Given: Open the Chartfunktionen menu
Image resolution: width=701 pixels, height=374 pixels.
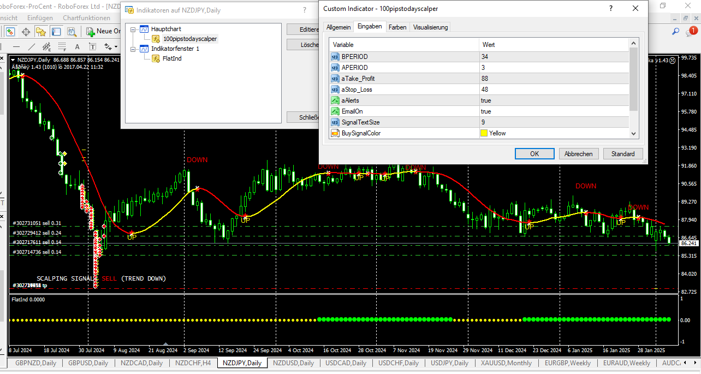Looking at the screenshot, I should pyautogui.click(x=86, y=17).
